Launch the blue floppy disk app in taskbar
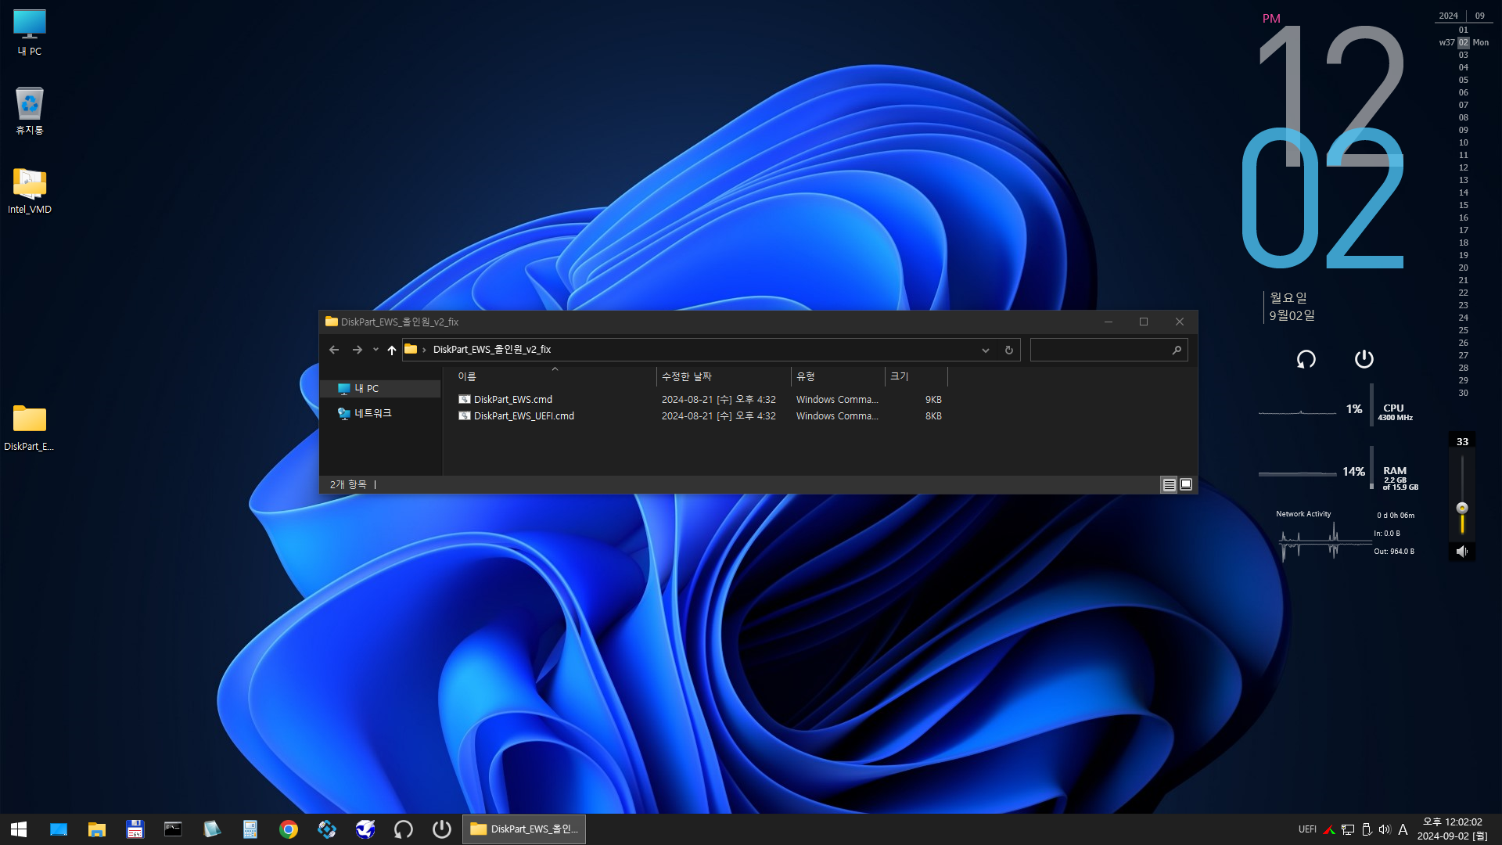 [135, 829]
